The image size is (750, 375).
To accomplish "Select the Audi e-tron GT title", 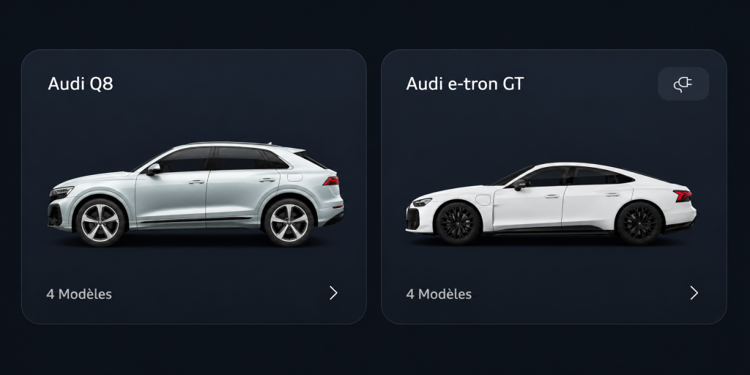I will coord(465,83).
